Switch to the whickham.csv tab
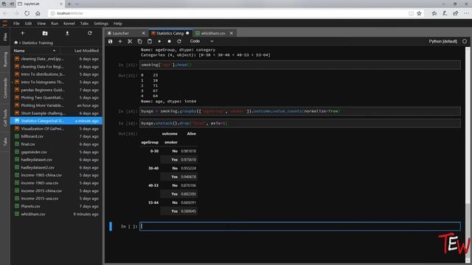 tap(213, 33)
